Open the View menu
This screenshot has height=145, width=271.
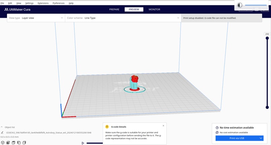19,3
